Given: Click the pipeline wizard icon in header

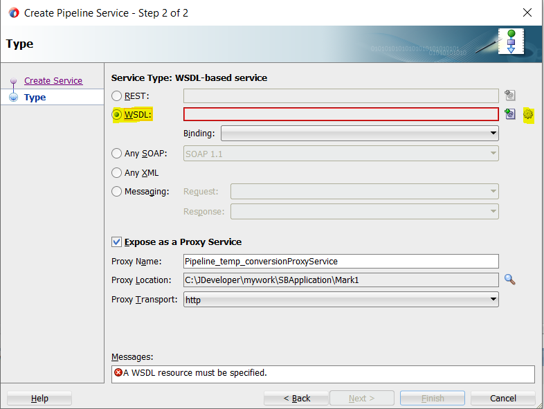Looking at the screenshot, I should [x=511, y=42].
